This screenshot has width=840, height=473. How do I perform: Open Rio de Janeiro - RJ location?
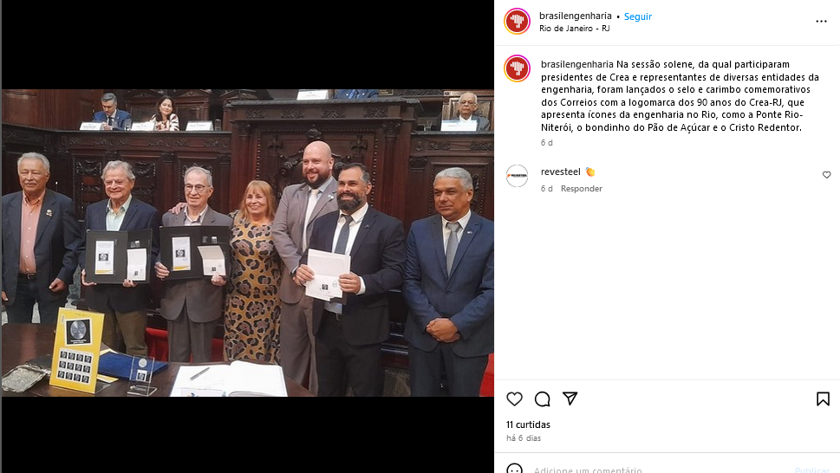(x=574, y=29)
